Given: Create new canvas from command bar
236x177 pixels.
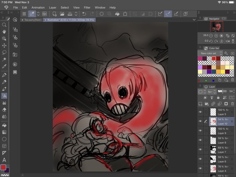Looking at the screenshot, I should click(54, 14).
